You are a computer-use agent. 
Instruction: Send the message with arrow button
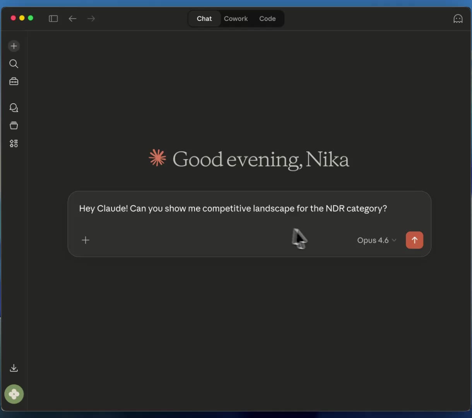[414, 240]
